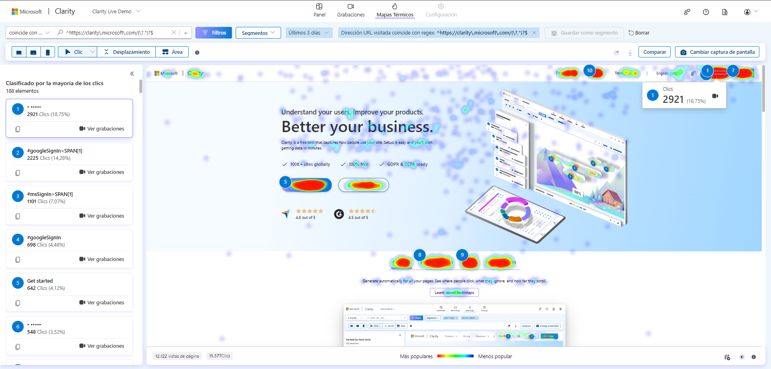Open the Últimos 3 días date dropdown

(x=309, y=33)
